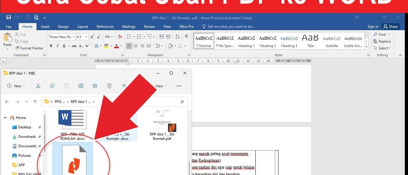This screenshot has width=408, height=175.
Task: Switch to the Design ribbon tab
Action: 63,27
